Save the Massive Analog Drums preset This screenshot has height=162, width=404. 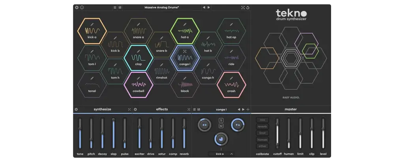(120, 7)
